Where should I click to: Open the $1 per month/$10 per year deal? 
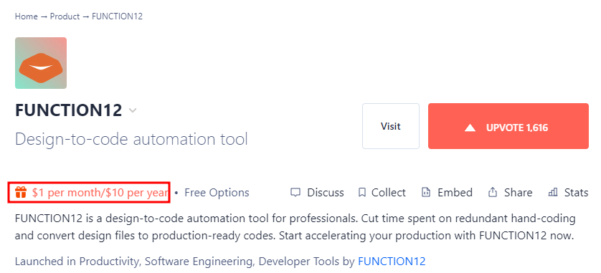pyautogui.click(x=100, y=193)
